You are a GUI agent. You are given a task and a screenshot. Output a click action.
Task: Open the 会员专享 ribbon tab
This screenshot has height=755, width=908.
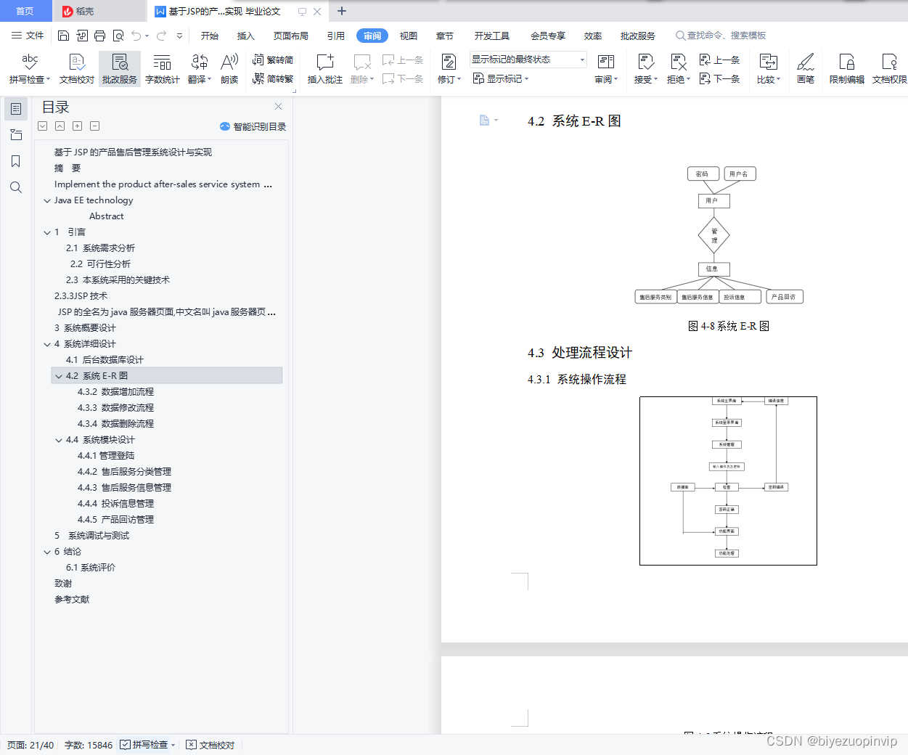(548, 36)
